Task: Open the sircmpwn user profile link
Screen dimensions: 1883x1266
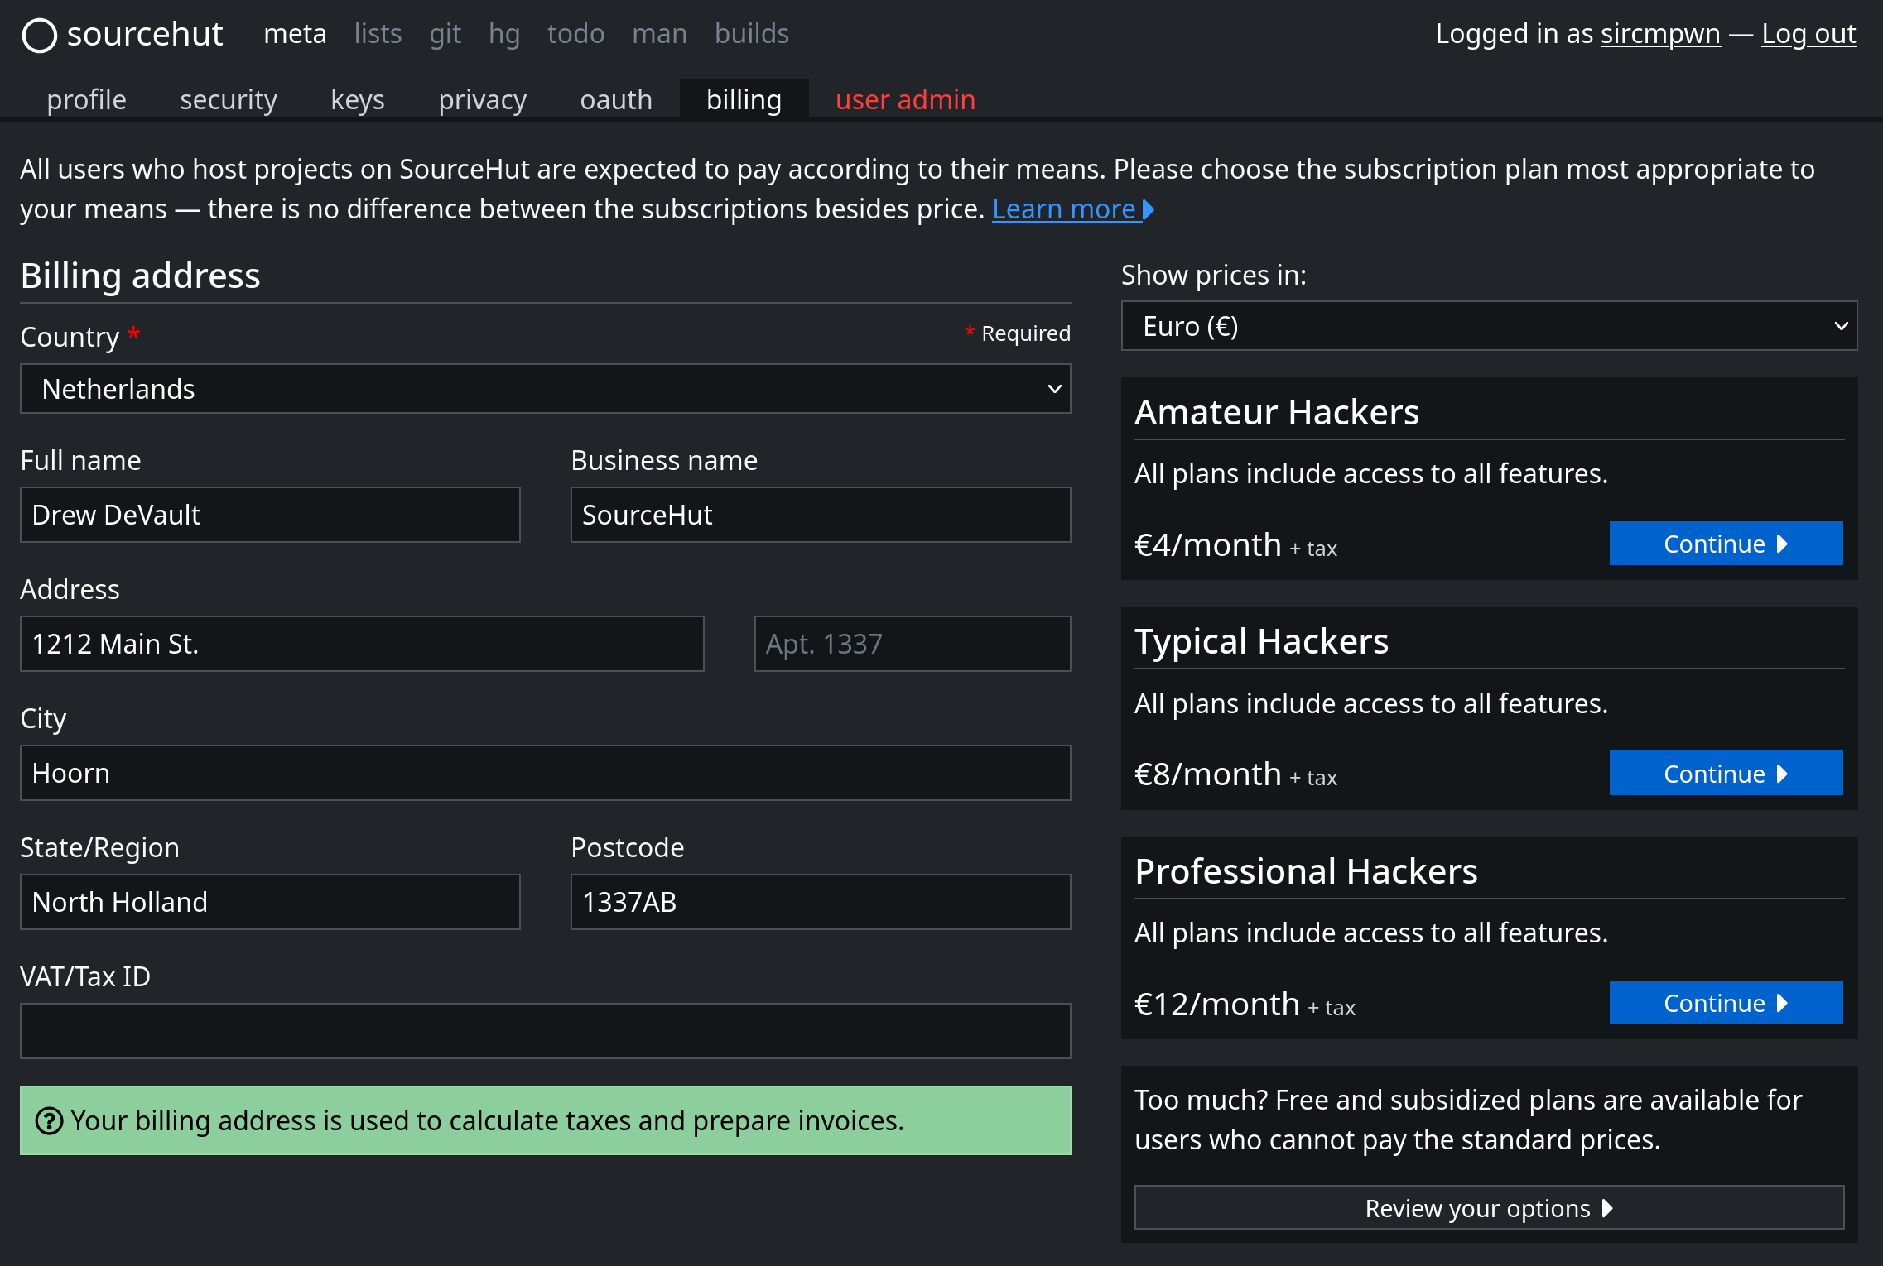Action: (1659, 34)
